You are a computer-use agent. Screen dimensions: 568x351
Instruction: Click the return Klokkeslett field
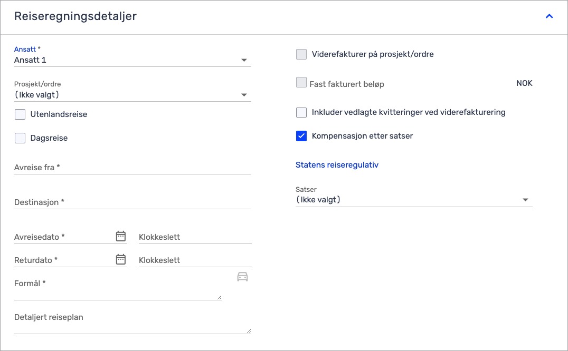pyautogui.click(x=194, y=260)
